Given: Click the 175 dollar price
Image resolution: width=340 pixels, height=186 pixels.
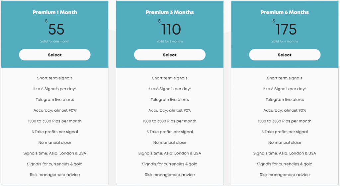Looking at the screenshot, I should pyautogui.click(x=286, y=29).
